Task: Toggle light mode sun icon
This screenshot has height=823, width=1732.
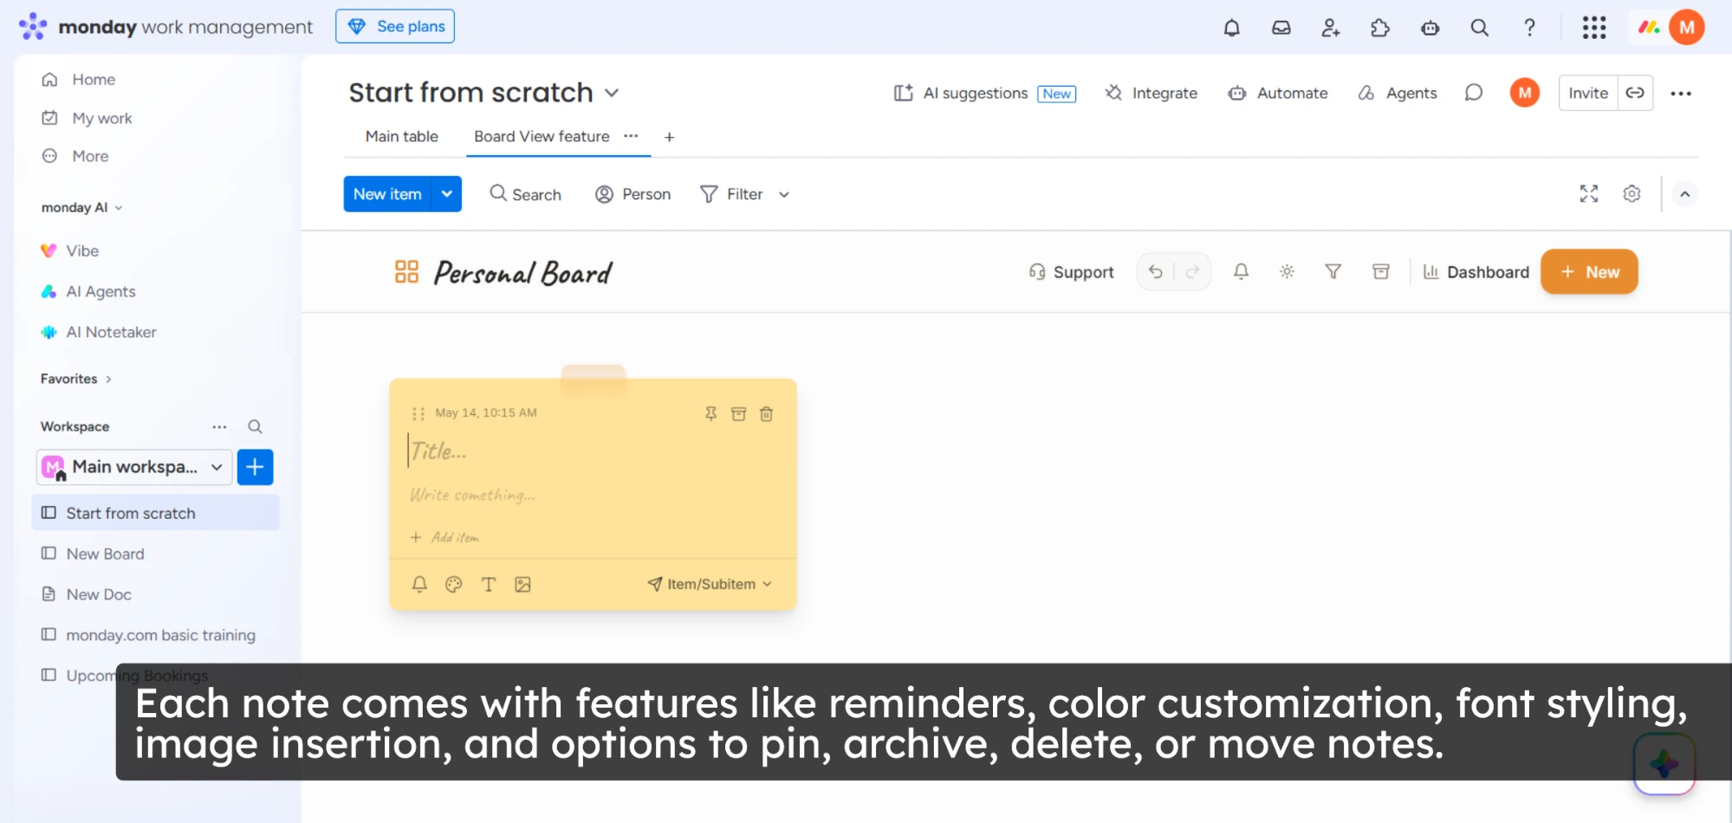Action: point(1288,272)
